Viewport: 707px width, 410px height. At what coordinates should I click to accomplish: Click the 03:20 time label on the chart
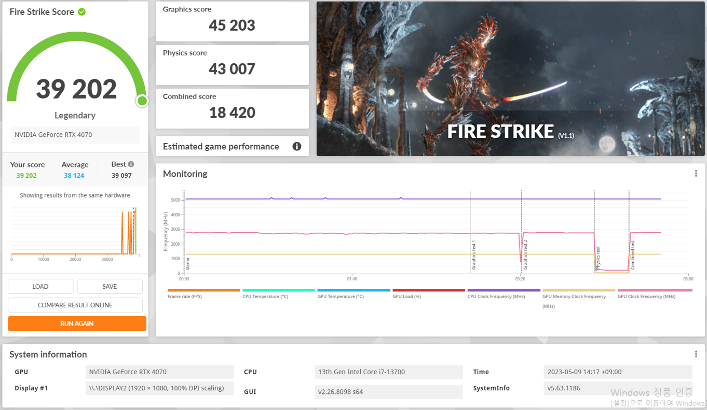pos(520,279)
